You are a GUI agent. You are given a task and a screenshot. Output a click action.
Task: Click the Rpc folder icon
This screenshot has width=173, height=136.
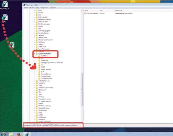point(37,28)
